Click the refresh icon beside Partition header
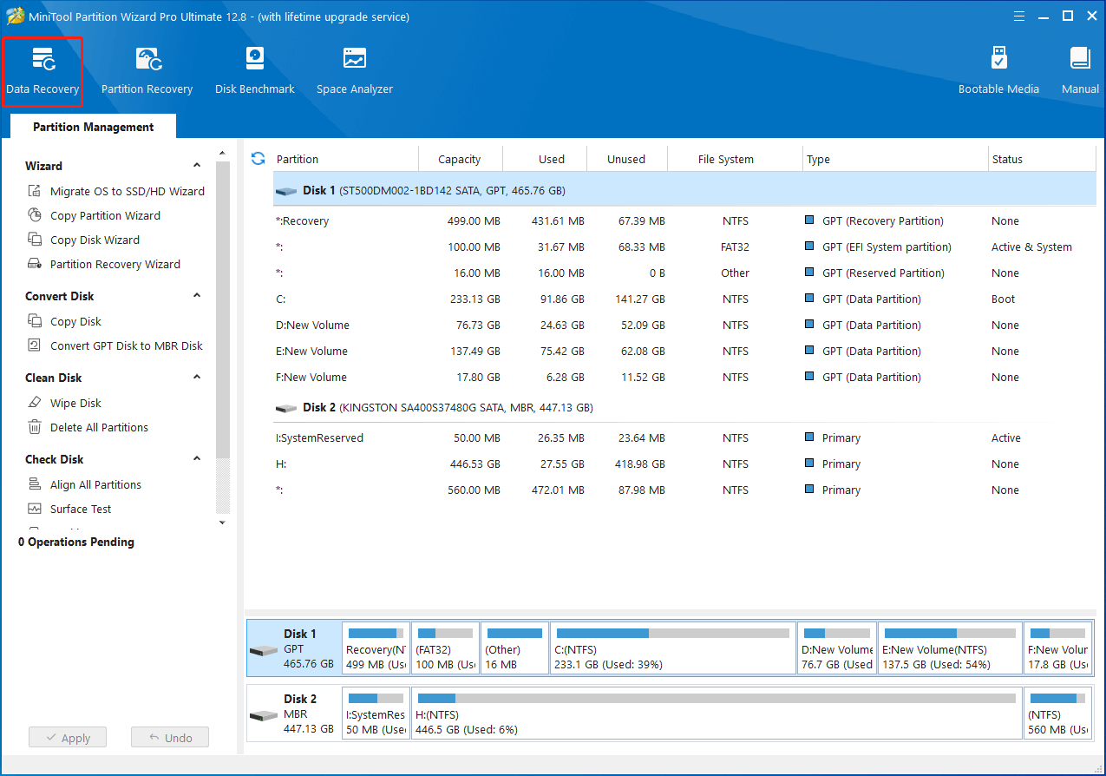Viewport: 1106px width, 776px height. [258, 158]
